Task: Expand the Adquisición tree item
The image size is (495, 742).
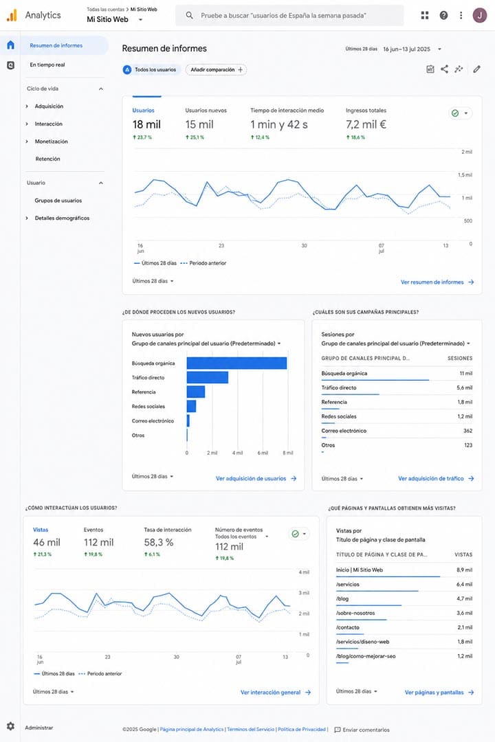Action: (x=27, y=106)
